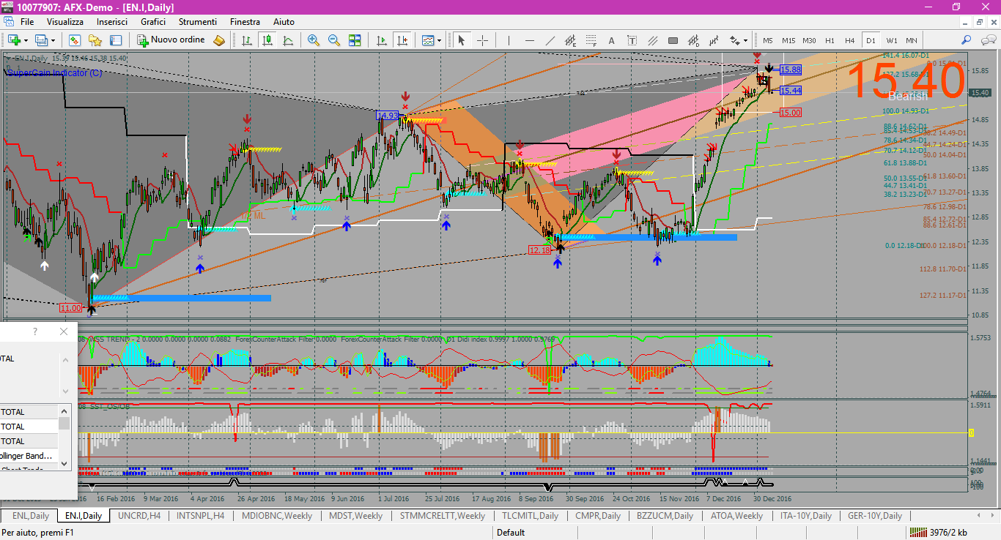Switch to GER-10Y,Daily chart tab
Screen dimensions: 1001x540
[x=874, y=516]
